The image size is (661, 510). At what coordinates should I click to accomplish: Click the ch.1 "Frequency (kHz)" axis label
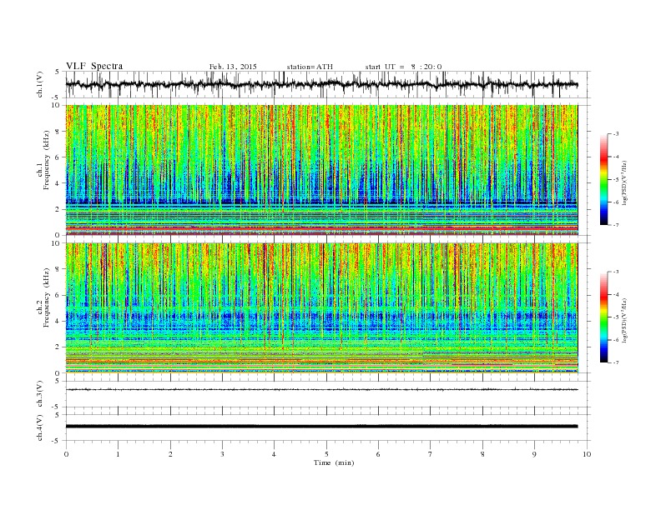click(x=47, y=160)
